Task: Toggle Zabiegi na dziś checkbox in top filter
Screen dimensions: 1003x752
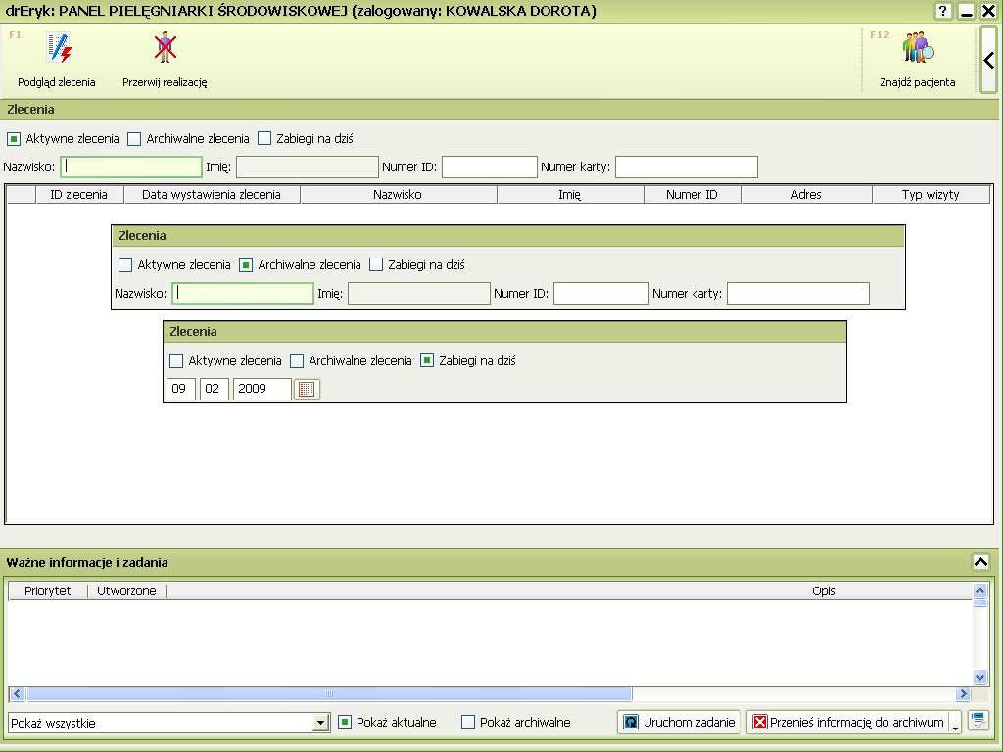Action: (264, 139)
